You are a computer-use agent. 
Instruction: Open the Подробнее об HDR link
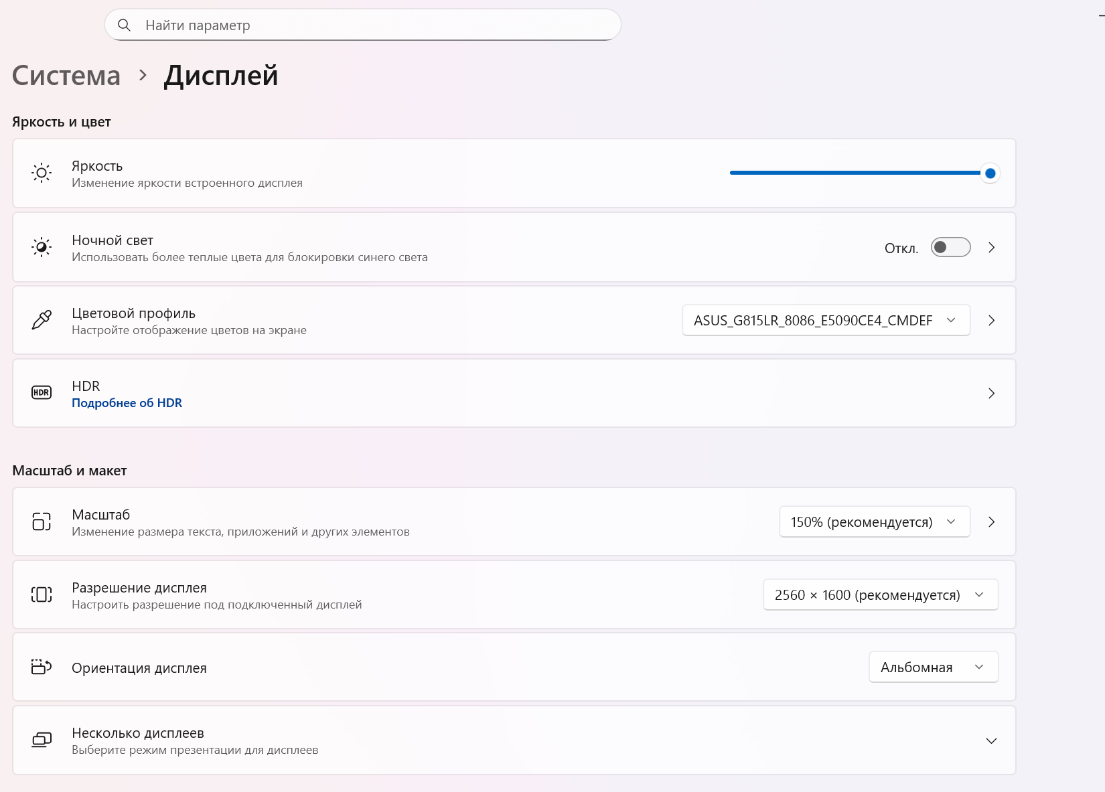click(x=127, y=403)
